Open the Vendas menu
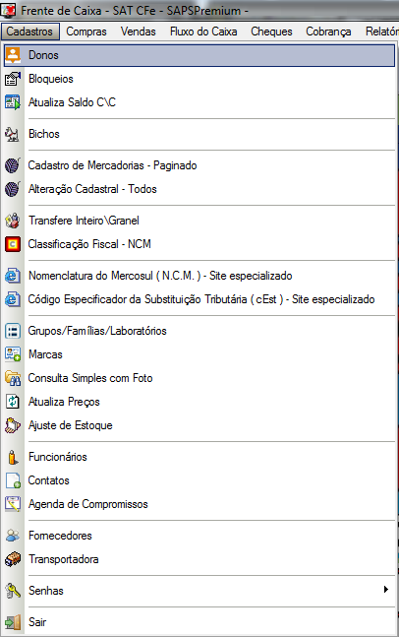The image size is (399, 637). click(139, 32)
